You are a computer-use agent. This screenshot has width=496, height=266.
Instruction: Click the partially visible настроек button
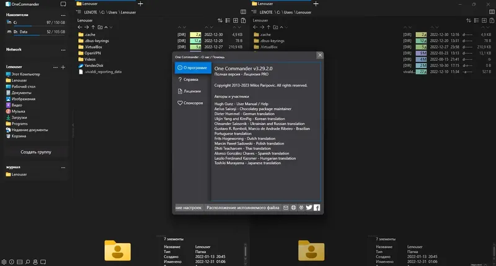pyautogui.click(x=189, y=208)
